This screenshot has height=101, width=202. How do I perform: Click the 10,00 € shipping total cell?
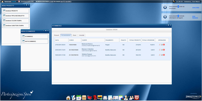(152, 45)
